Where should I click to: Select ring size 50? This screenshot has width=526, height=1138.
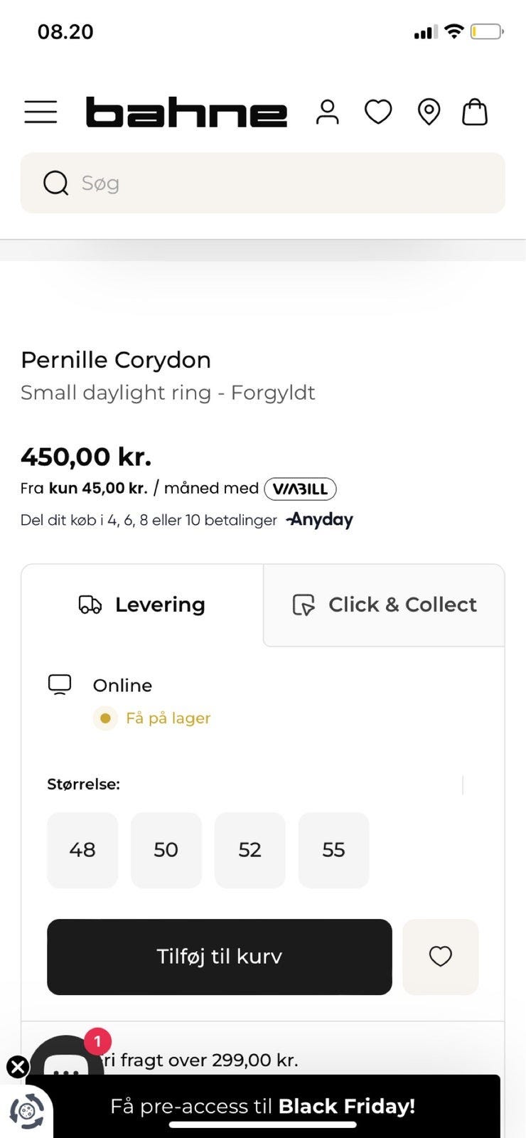coord(166,850)
